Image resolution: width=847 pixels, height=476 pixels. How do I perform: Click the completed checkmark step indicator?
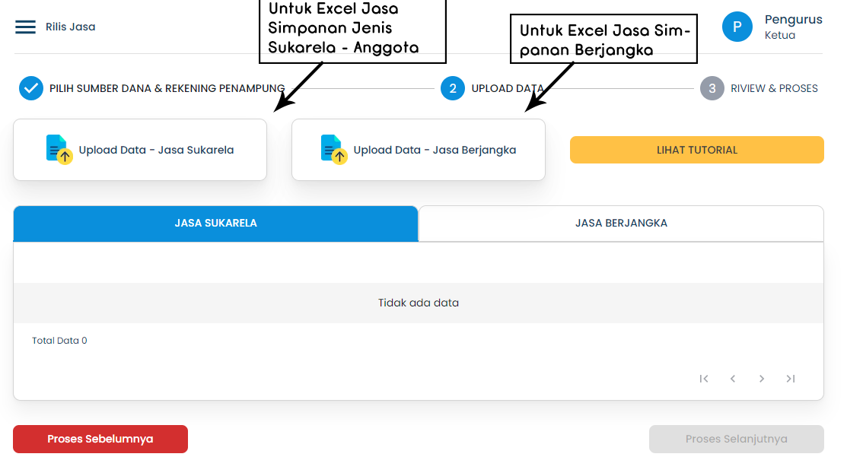point(30,87)
